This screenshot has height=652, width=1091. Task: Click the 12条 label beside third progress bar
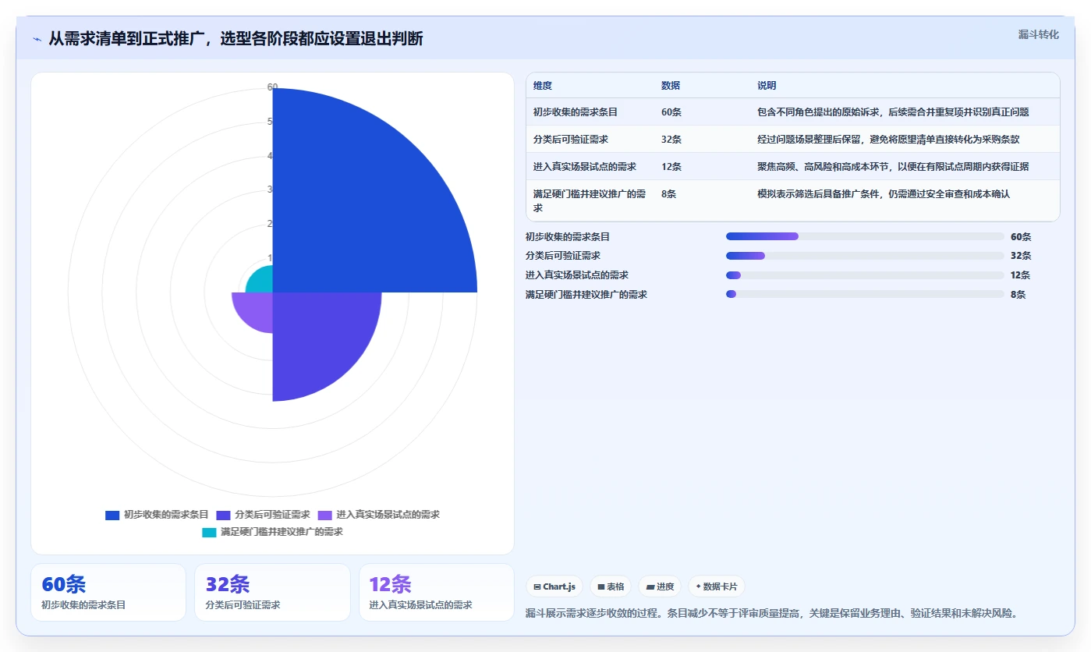click(1021, 275)
